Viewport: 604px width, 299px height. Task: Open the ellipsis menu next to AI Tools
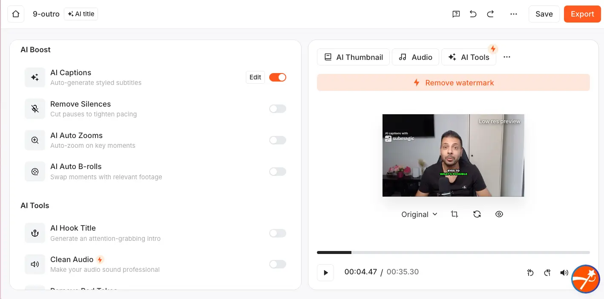click(x=506, y=56)
